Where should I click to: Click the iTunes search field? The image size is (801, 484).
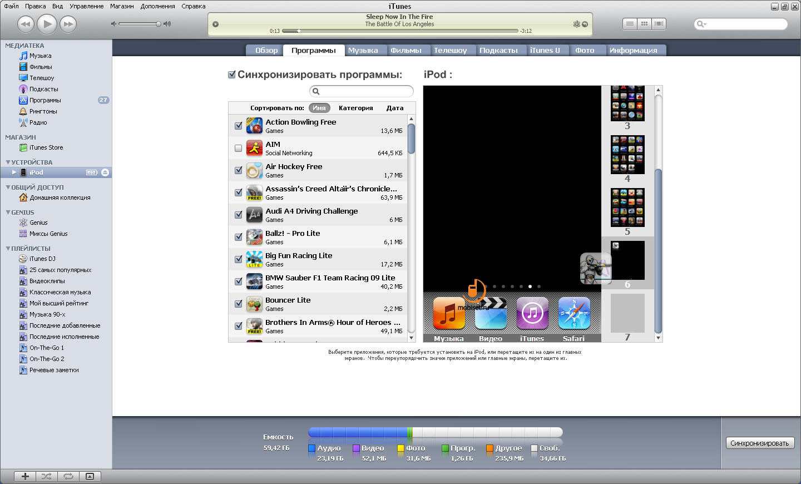tap(741, 24)
